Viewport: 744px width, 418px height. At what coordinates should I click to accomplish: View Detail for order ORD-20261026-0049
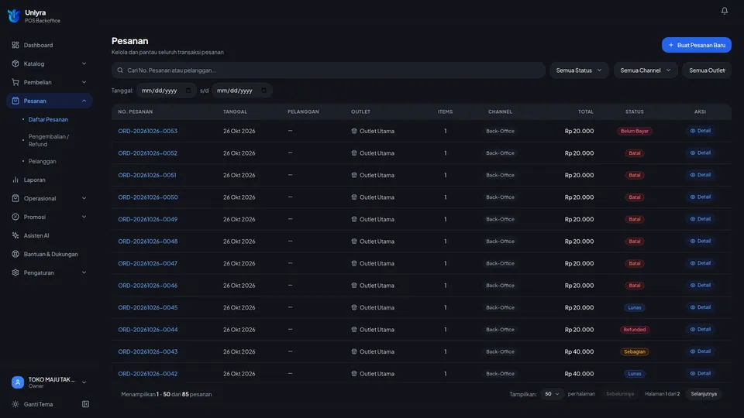pos(701,219)
